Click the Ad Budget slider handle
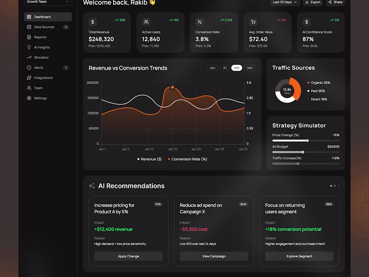The width and height of the screenshot is (369, 277). tap(303, 152)
